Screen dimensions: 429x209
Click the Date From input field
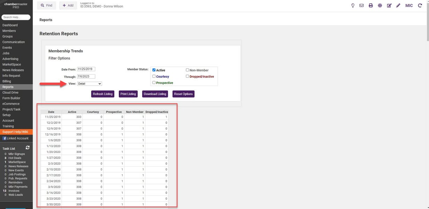click(x=86, y=69)
